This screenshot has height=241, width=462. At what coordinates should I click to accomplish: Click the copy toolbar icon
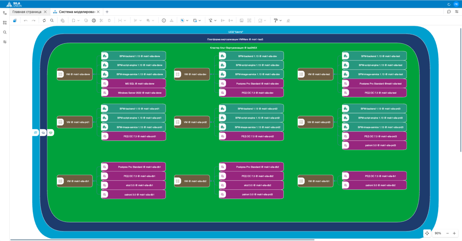pyautogui.click(x=86, y=20)
